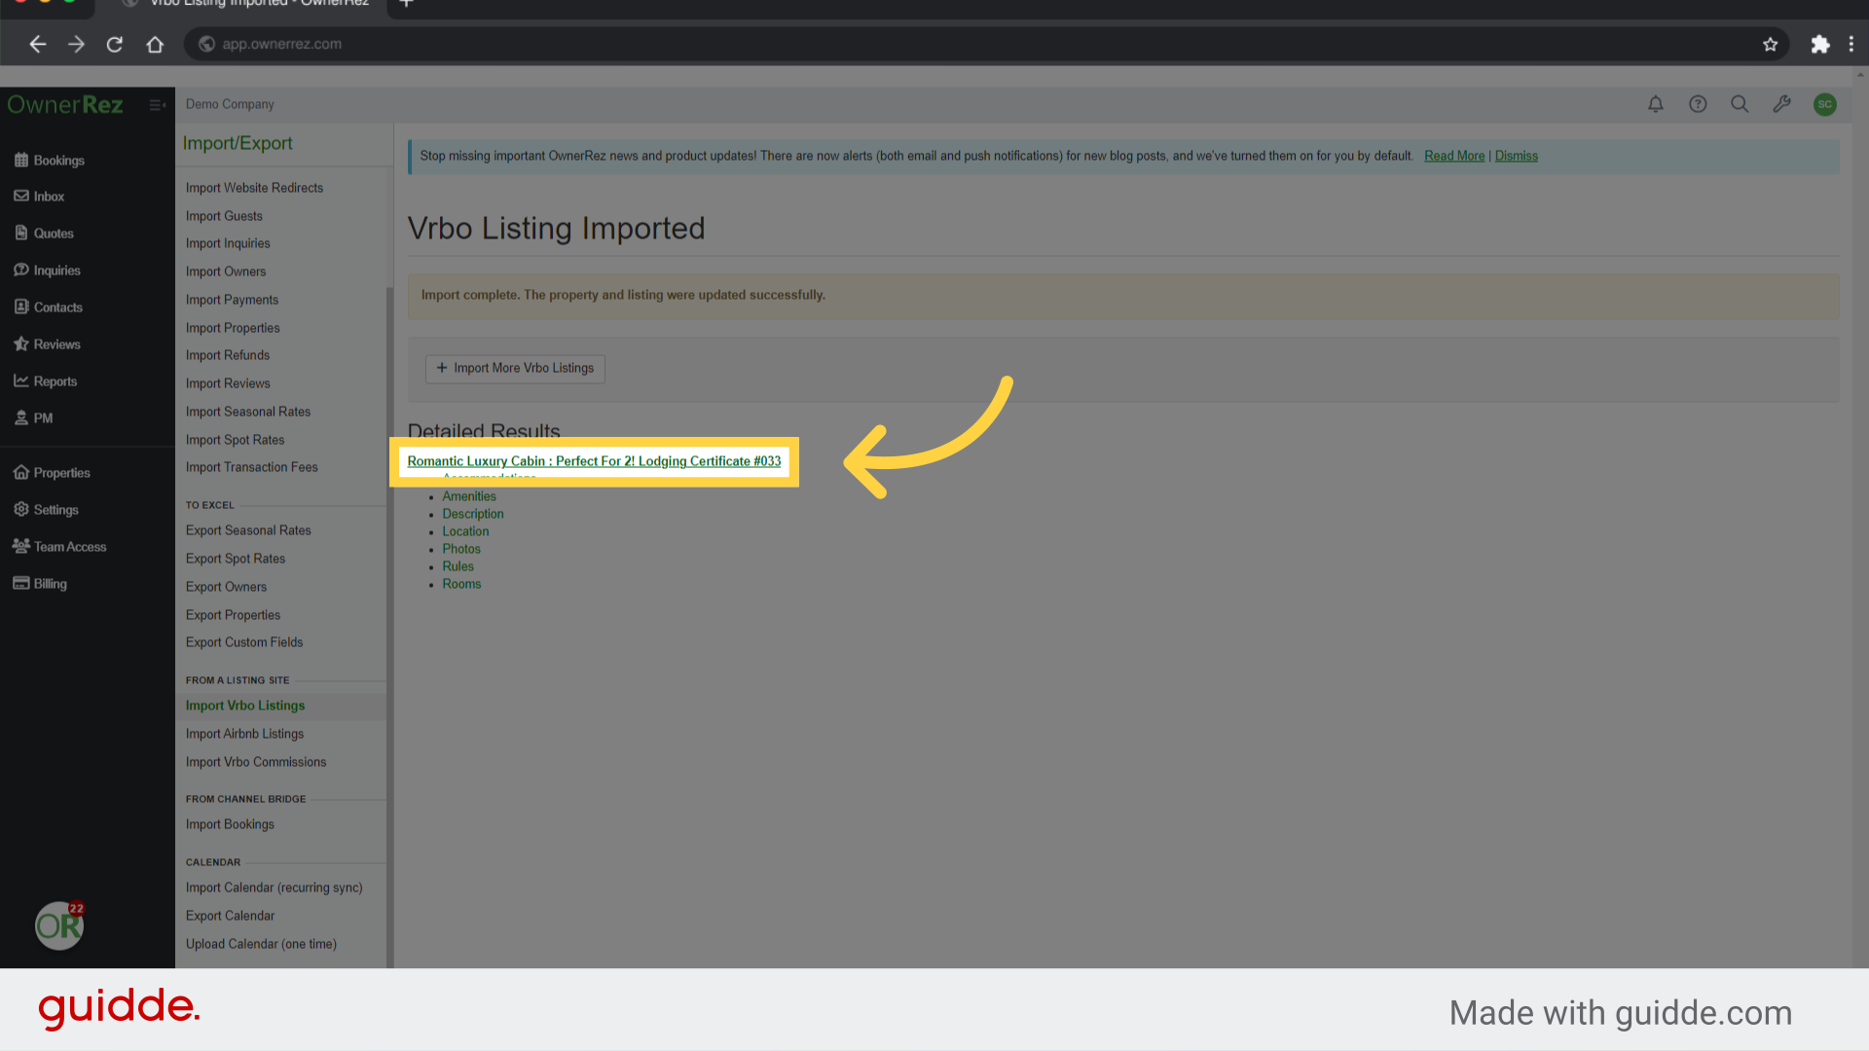Viewport: 1869px width, 1051px height.
Task: Open the SC user avatar menu
Action: tap(1824, 104)
